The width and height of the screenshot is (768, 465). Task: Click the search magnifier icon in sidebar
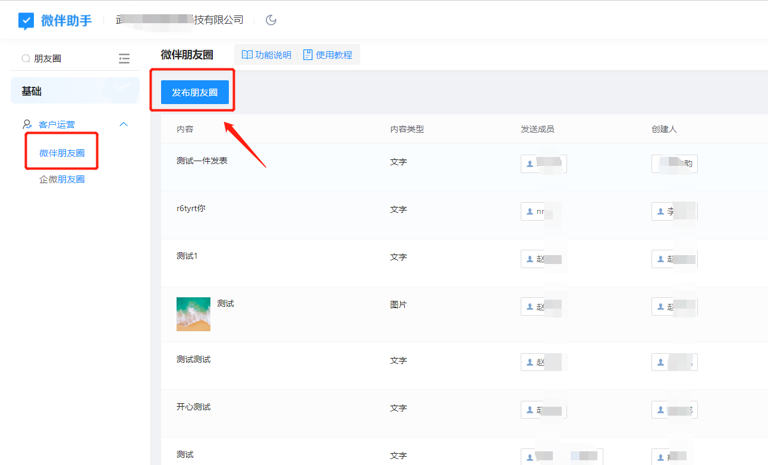[26, 58]
